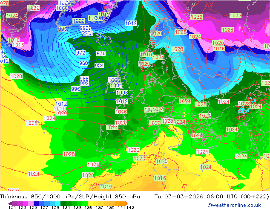Click the '988' isobar label
The height and width of the screenshot is (209, 270).
84,78
